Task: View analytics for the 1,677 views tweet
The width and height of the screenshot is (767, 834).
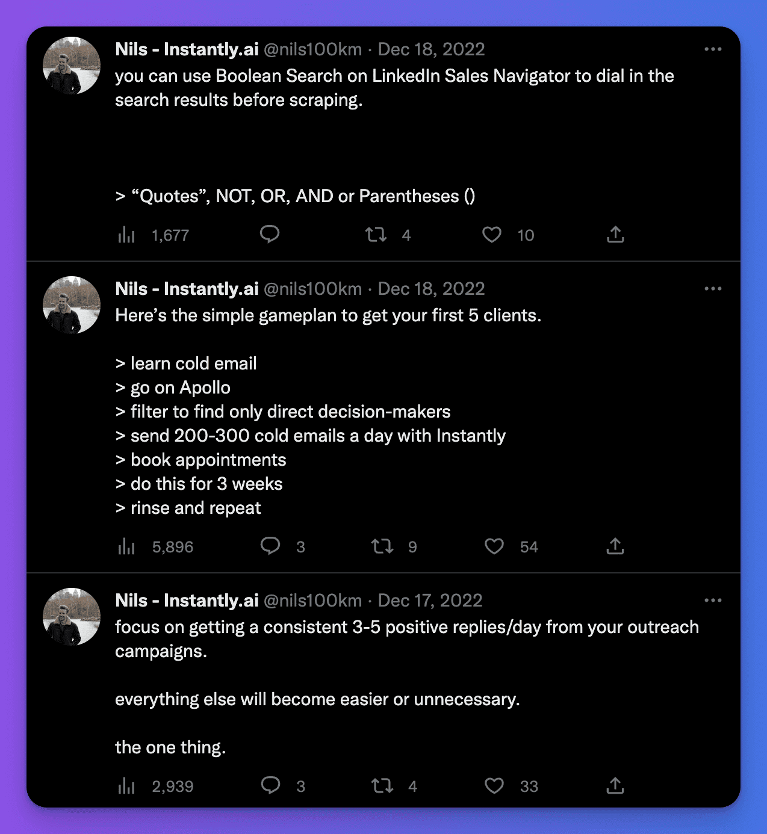Action: point(126,235)
